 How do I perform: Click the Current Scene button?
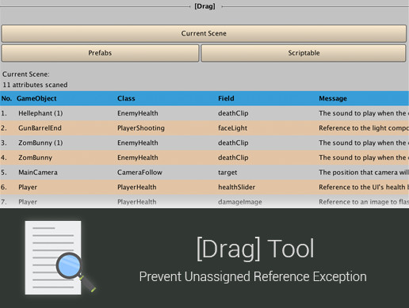(204, 33)
